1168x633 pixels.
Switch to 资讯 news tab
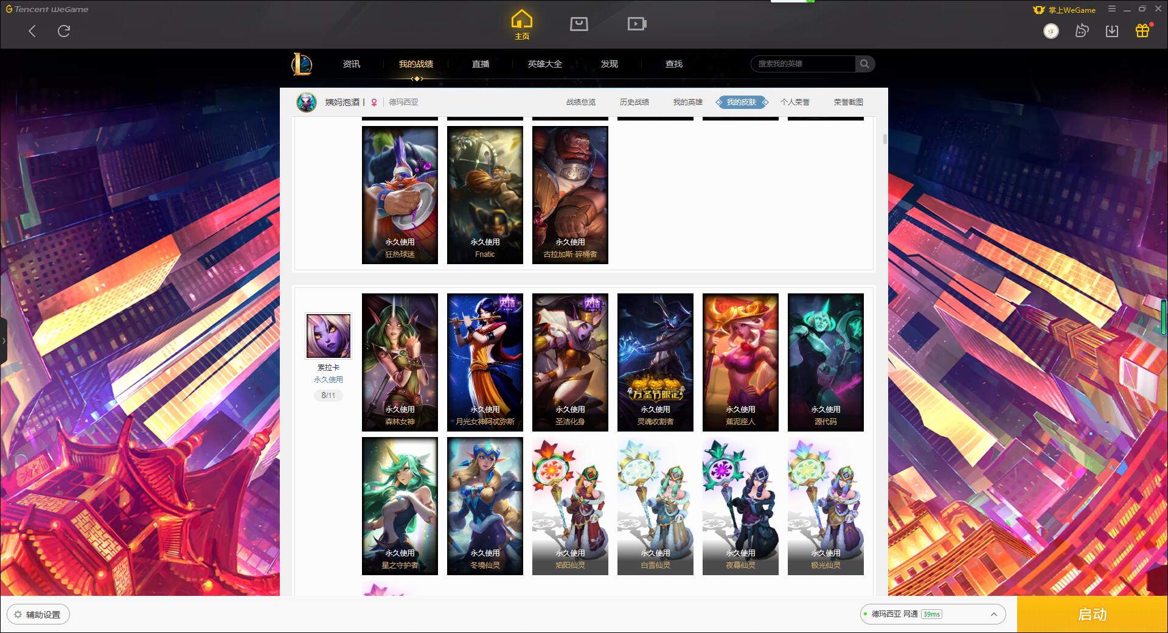352,64
